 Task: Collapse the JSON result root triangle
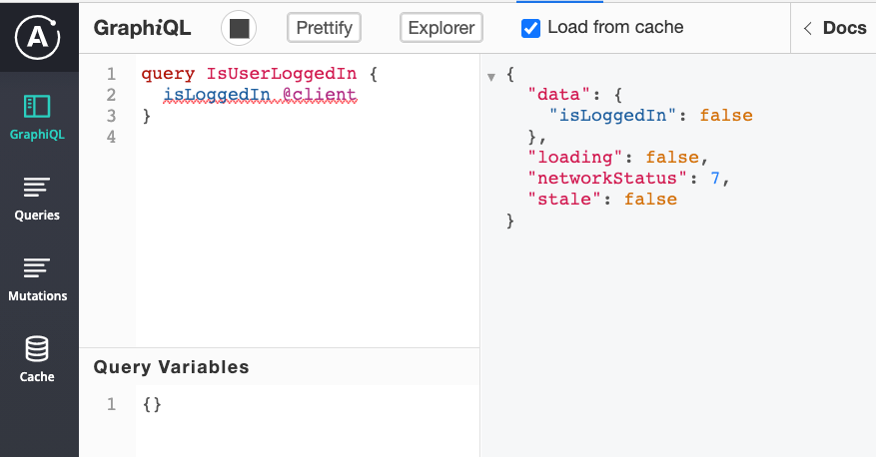(x=491, y=77)
